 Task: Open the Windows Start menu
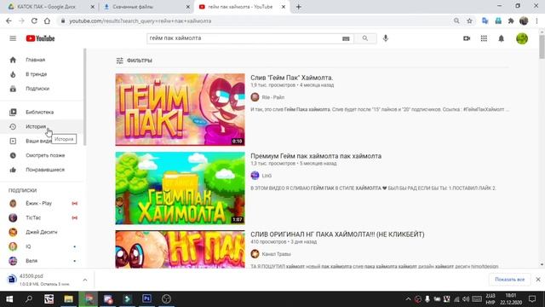tap(9, 299)
